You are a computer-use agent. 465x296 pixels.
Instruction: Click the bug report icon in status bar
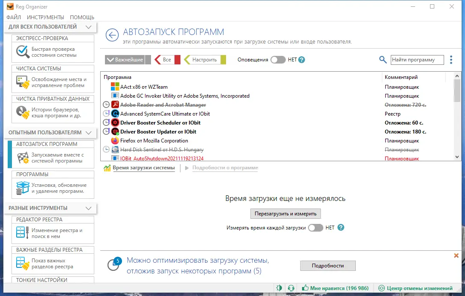[x=279, y=288]
